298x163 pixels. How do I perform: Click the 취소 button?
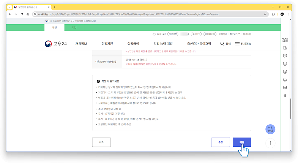click(x=101, y=142)
